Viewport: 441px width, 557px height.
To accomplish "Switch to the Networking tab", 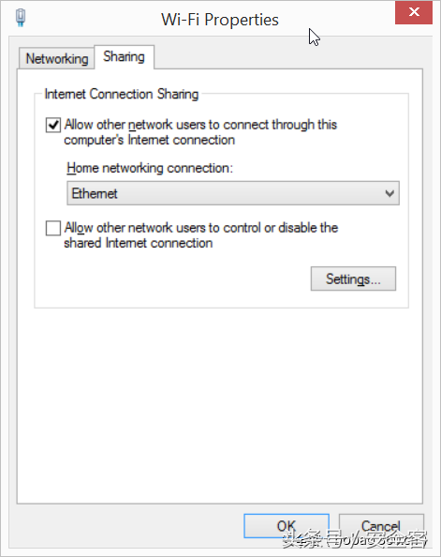I will coord(57,59).
